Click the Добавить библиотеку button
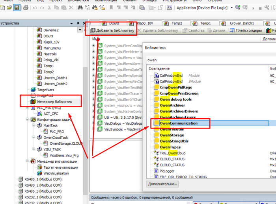The width and height of the screenshot is (276, 204). [113, 30]
